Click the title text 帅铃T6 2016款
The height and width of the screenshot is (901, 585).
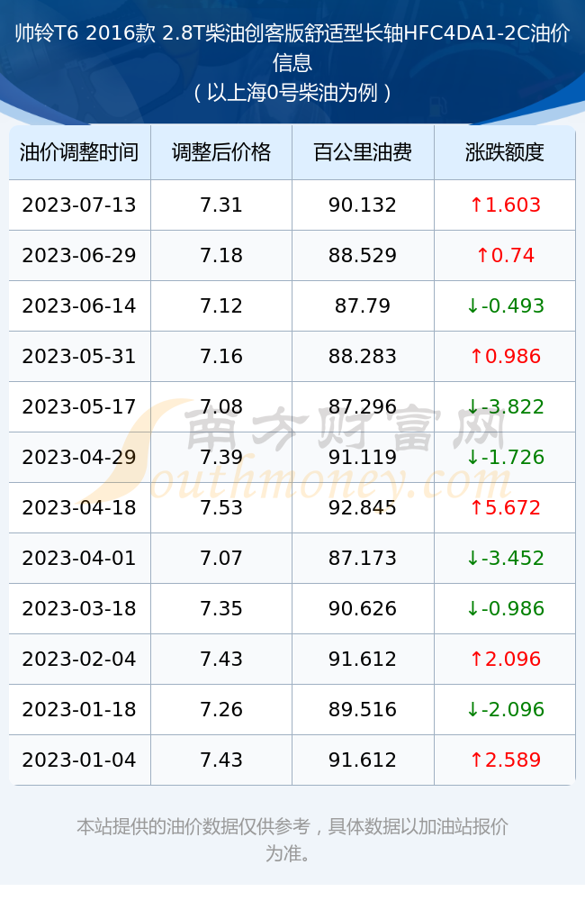pyautogui.click(x=85, y=33)
